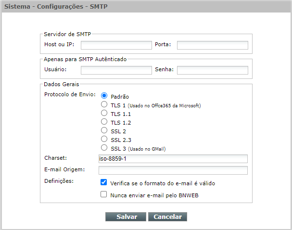
Task: Choose the TLS 1 protocol option
Action: (104, 104)
